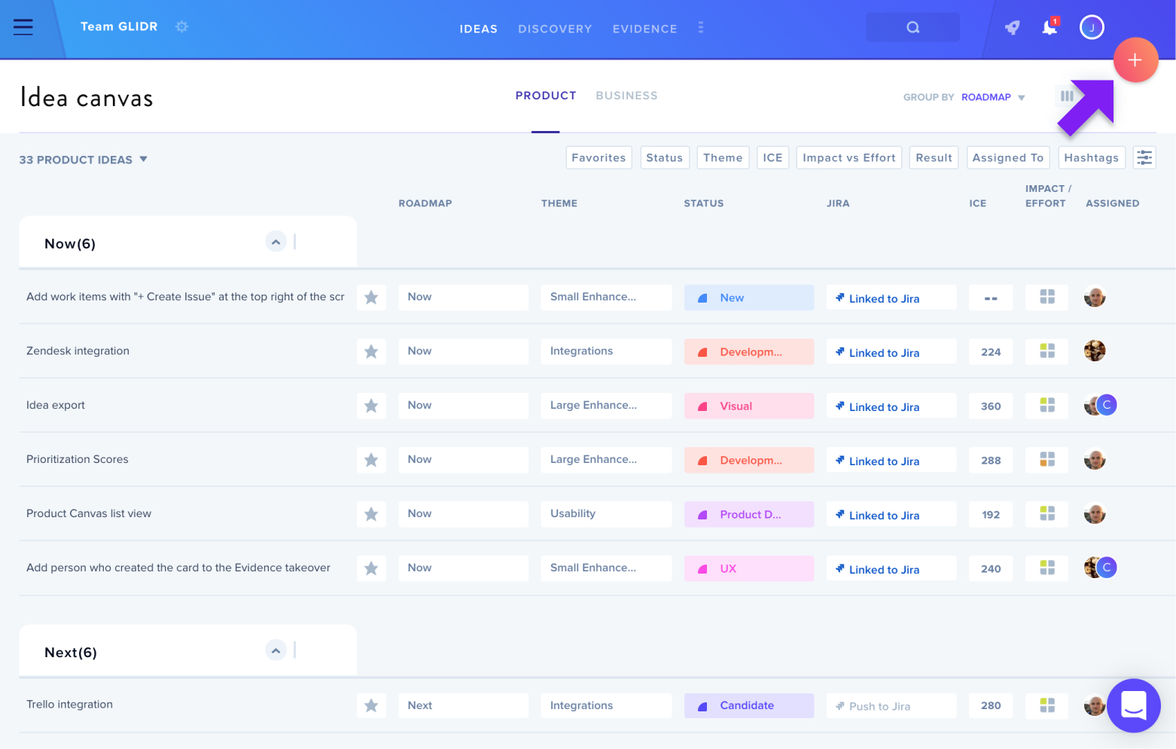Open the Group By Roadmap dropdown
The height and width of the screenshot is (749, 1176).
click(993, 97)
